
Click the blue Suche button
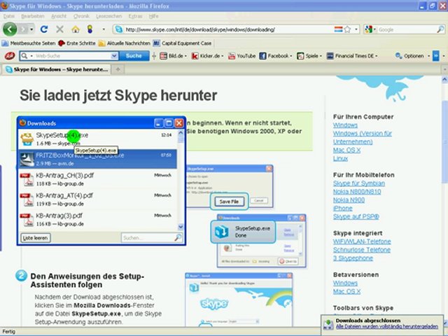[133, 55]
